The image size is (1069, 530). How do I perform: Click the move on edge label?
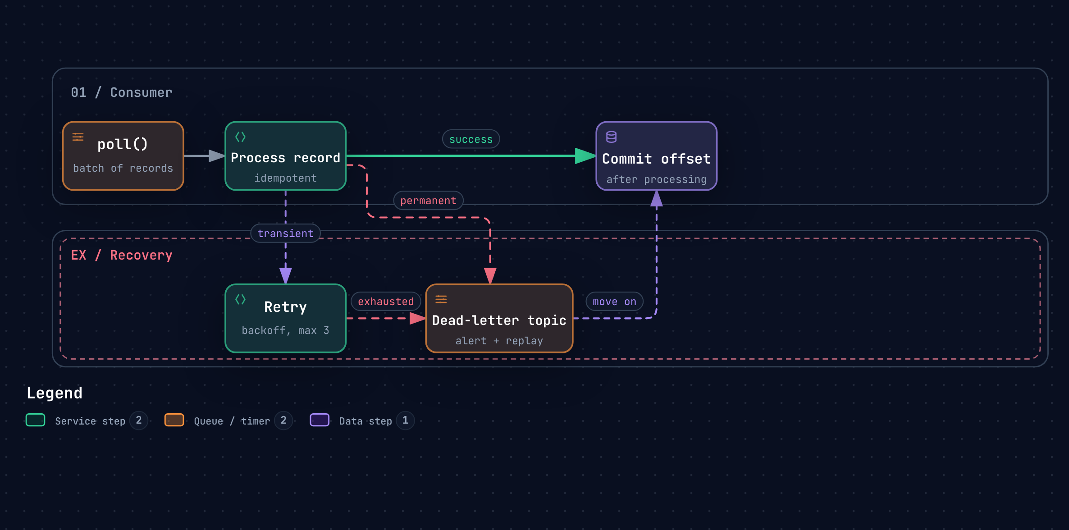click(x=614, y=302)
